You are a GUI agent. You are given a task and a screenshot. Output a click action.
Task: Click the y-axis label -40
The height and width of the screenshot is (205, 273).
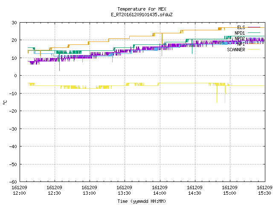coord(13,146)
